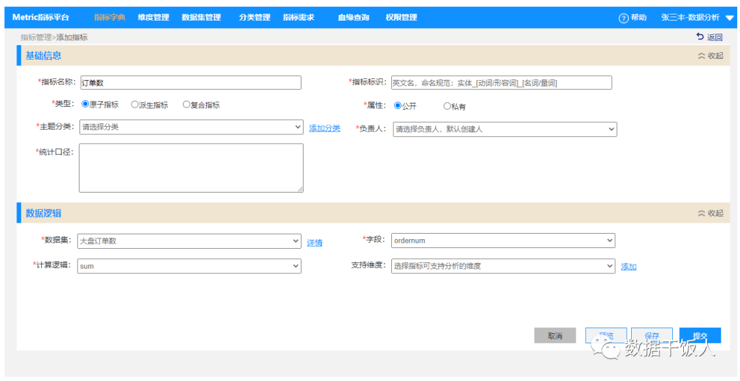The width and height of the screenshot is (740, 381).
Task: Choose the 复合指标 radio button
Action: coord(186,105)
